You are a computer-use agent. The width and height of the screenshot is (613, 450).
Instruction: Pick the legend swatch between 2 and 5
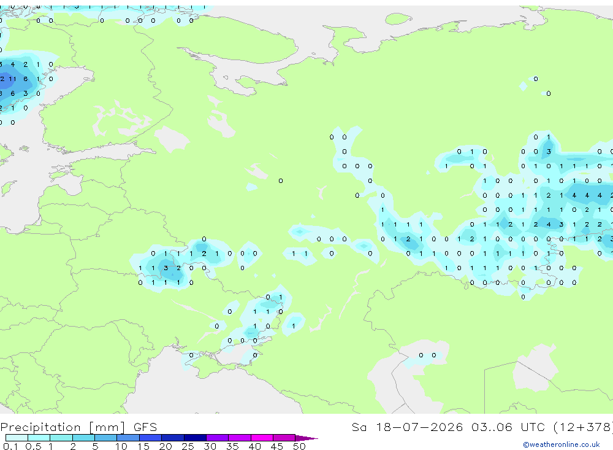(x=83, y=438)
